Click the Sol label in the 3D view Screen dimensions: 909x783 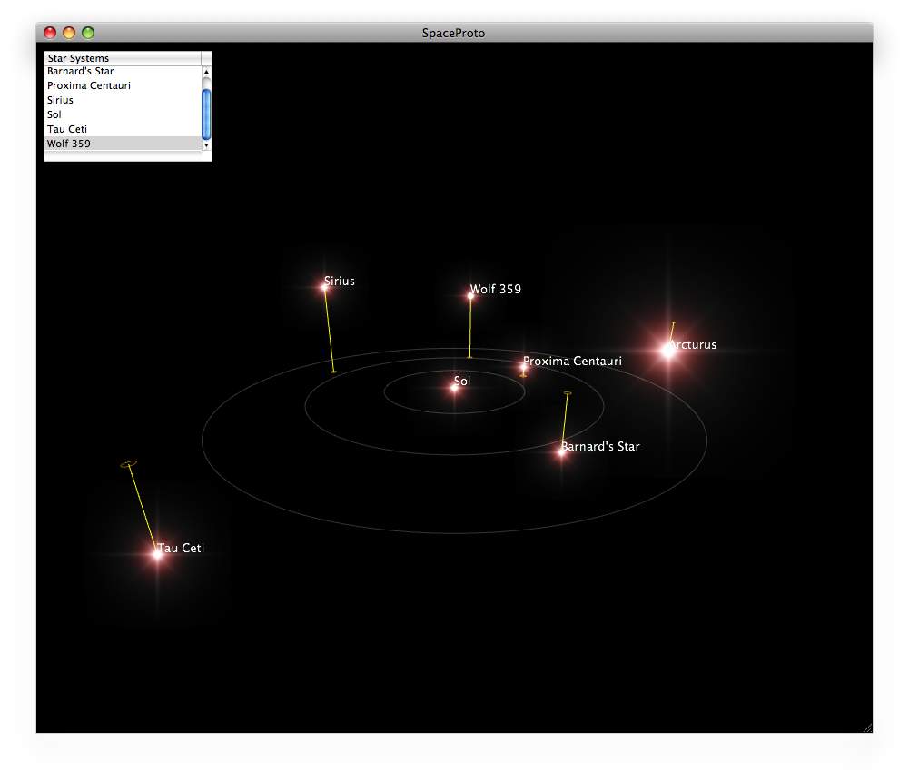pyautogui.click(x=462, y=382)
